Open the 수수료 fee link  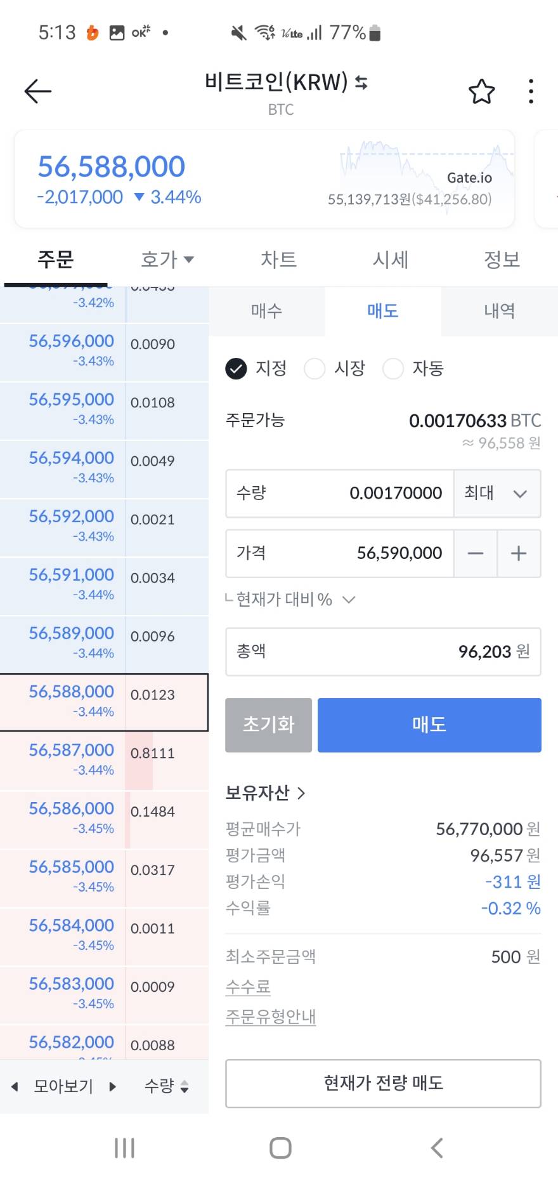click(248, 987)
